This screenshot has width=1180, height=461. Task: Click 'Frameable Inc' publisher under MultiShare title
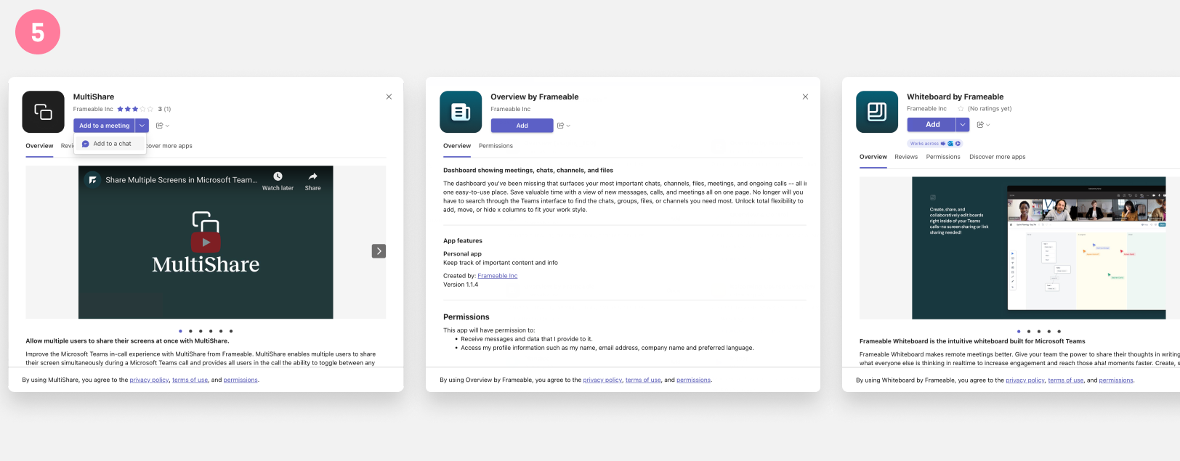93,110
